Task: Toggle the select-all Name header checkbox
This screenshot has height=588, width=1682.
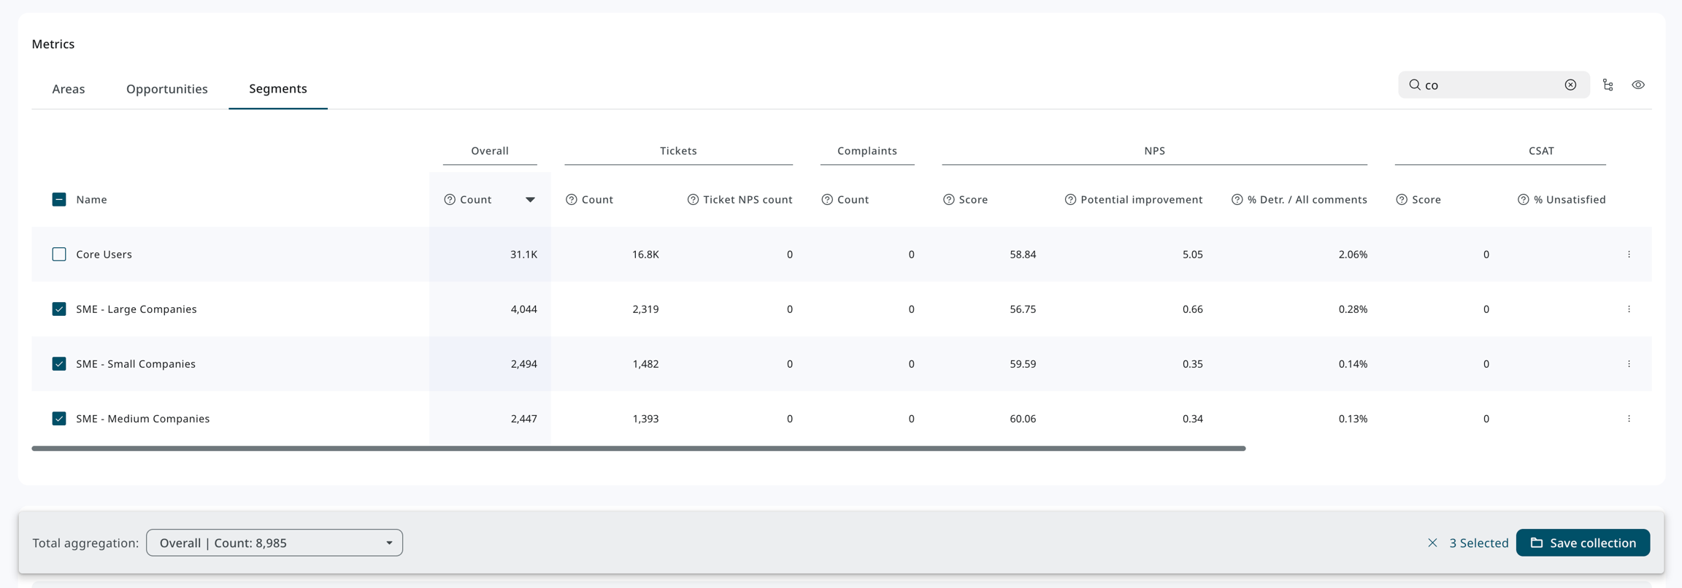Action: click(x=59, y=200)
